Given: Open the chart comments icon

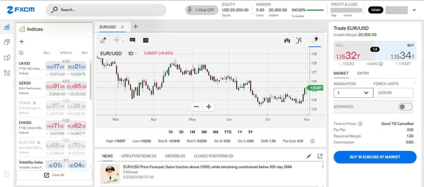Looking at the screenshot, I should 132,40.
